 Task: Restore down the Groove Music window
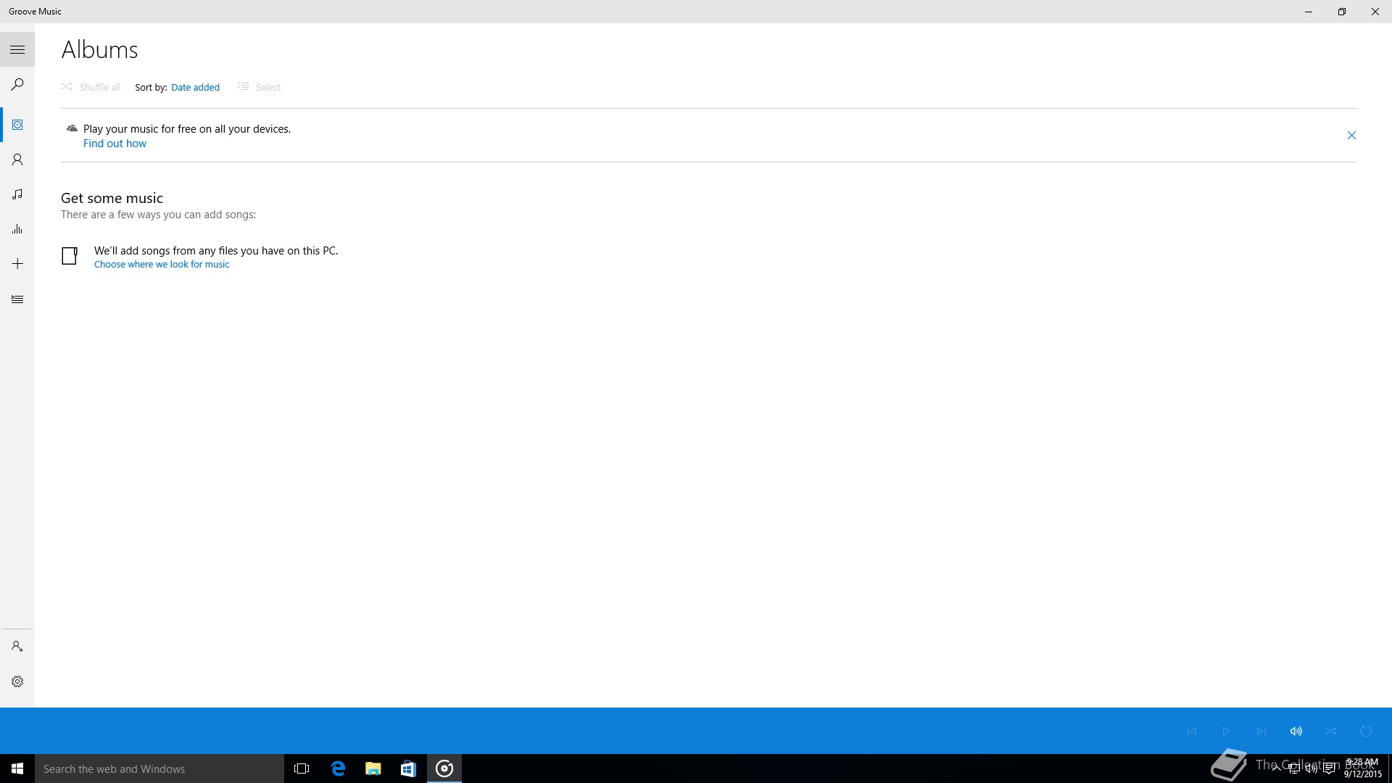pos(1342,12)
